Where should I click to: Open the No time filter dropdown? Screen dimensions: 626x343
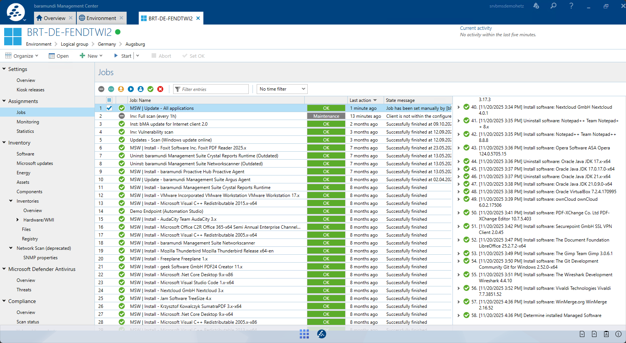282,89
